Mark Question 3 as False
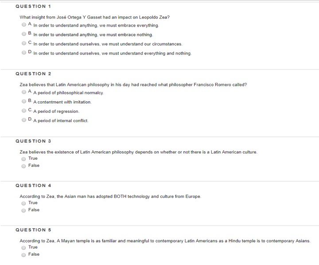319x265 pixels. (24, 166)
